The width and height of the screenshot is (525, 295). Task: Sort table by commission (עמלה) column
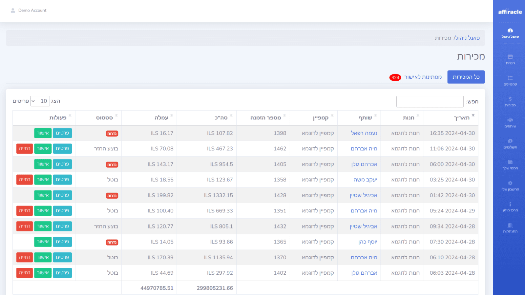coord(161,118)
